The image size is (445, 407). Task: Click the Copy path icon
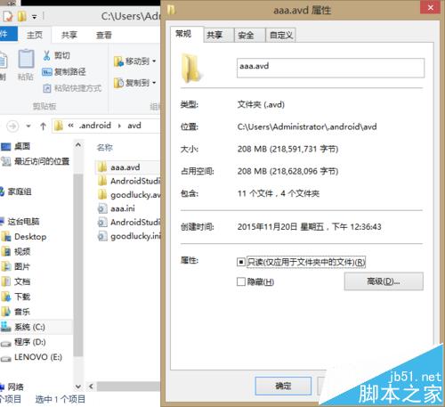click(x=47, y=72)
